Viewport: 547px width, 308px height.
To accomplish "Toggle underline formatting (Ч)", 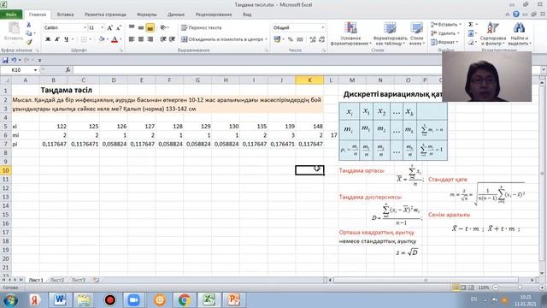I will pyautogui.click(x=66, y=39).
